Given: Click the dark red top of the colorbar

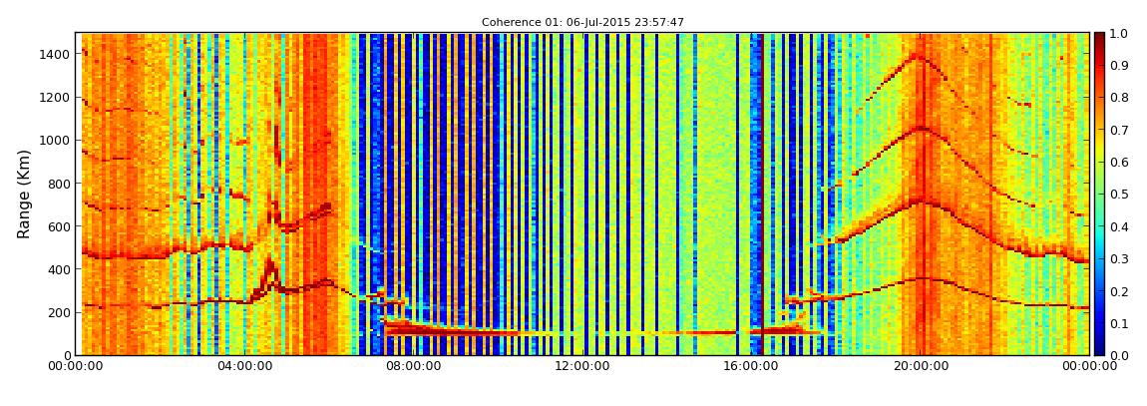Looking at the screenshot, I should click(1099, 40).
